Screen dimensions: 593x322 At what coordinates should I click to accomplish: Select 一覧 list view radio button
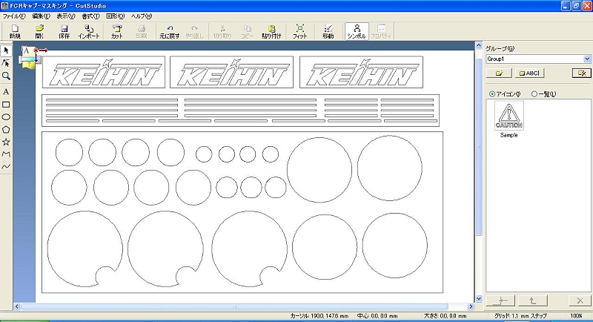534,93
